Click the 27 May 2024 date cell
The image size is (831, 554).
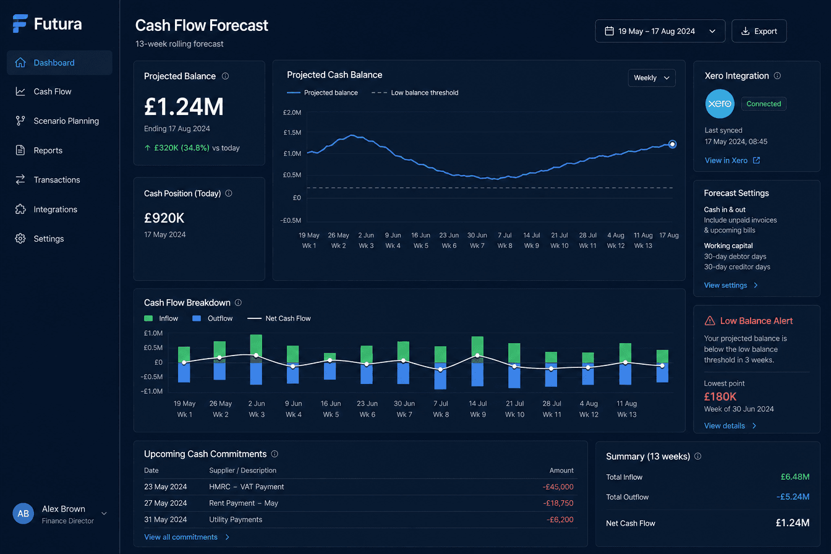pyautogui.click(x=165, y=503)
